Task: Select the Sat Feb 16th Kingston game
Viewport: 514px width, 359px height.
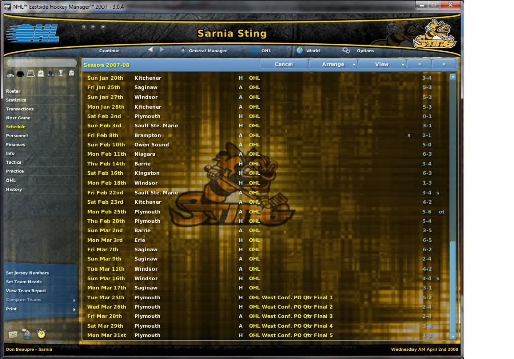Action: [266, 173]
